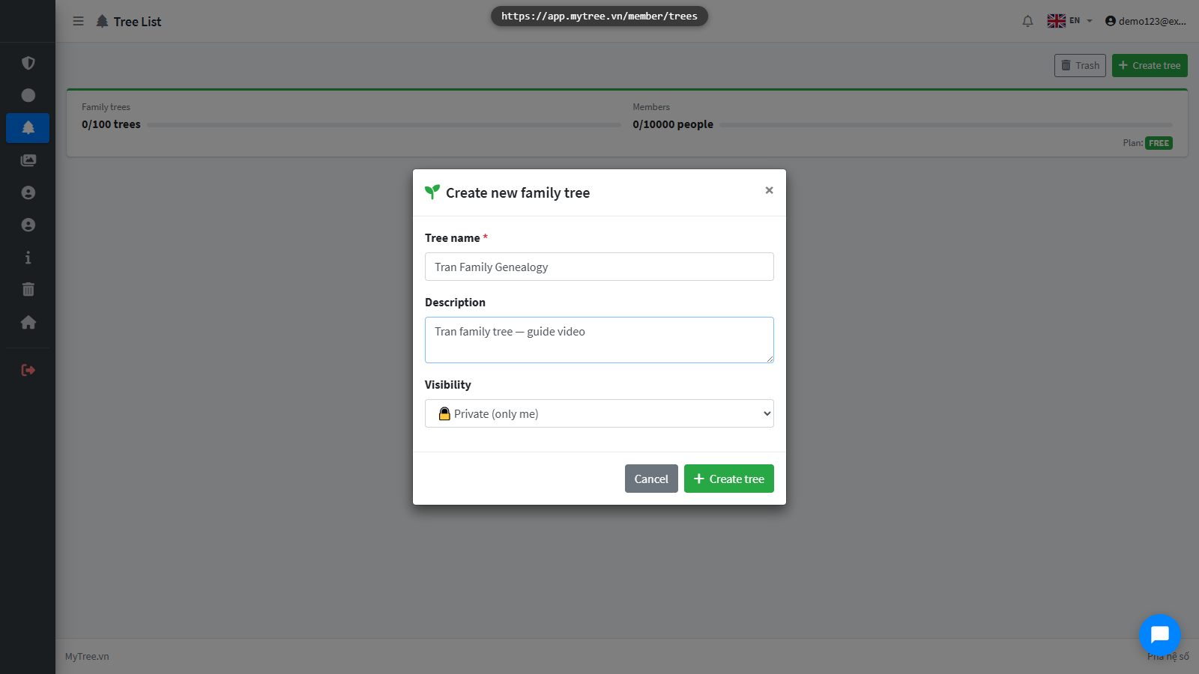Click the shield icon in sidebar
This screenshot has height=674, width=1199.
tap(28, 63)
